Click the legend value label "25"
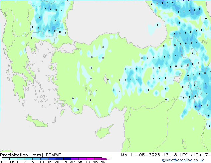This screenshot has height=163, width=211. click(x=65, y=162)
